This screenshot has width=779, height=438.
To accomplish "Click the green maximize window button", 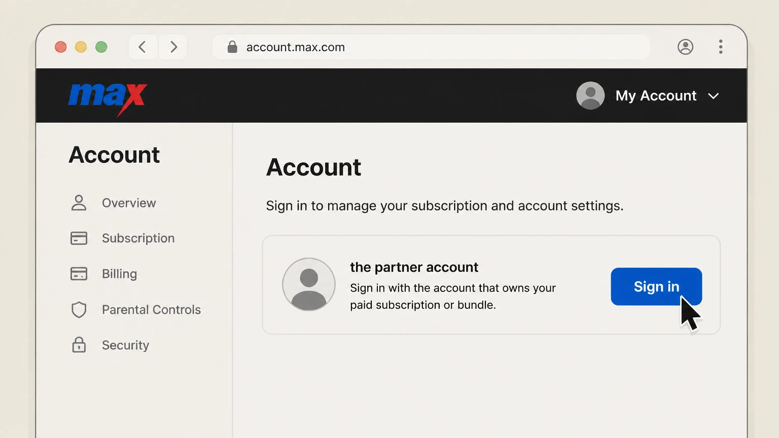I will [x=101, y=47].
